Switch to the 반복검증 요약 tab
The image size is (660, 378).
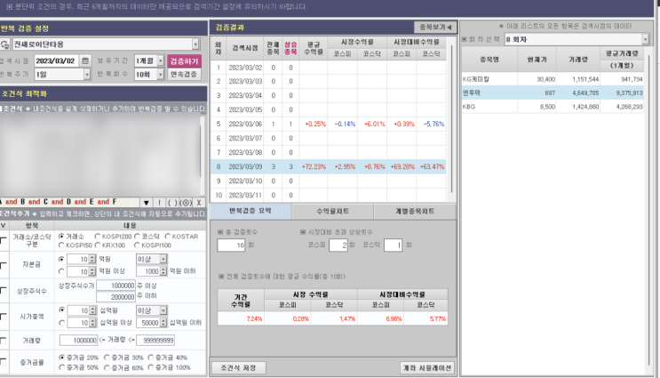coord(250,211)
